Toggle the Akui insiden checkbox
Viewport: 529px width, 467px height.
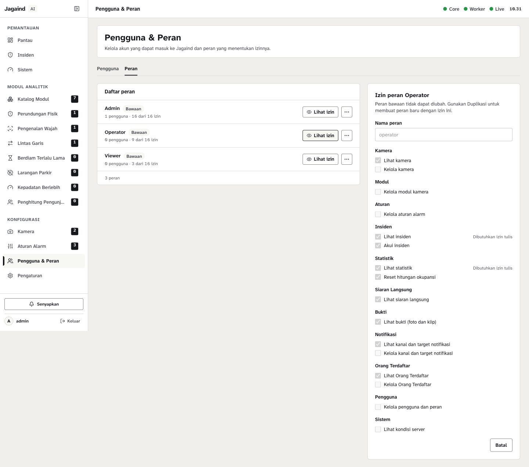378,245
